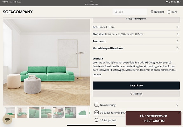Add sofa with Læg i kurv button
Viewport: 183px width, 127px height.
coord(136,85)
